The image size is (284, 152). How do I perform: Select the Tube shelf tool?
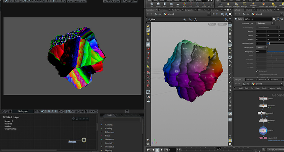[x=165, y=5]
